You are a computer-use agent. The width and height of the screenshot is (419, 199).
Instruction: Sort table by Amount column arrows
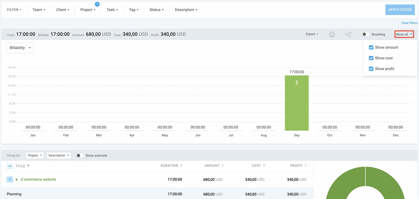(222, 166)
